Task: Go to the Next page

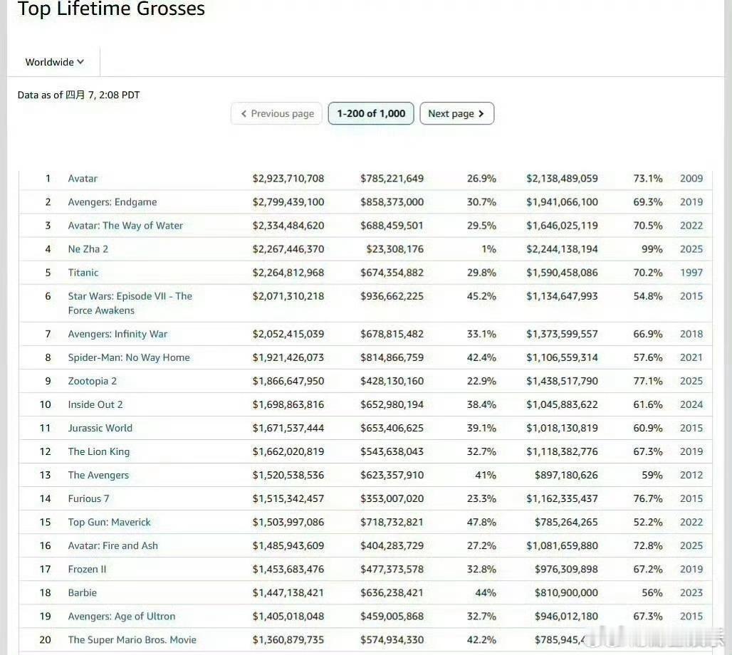Action: [456, 113]
